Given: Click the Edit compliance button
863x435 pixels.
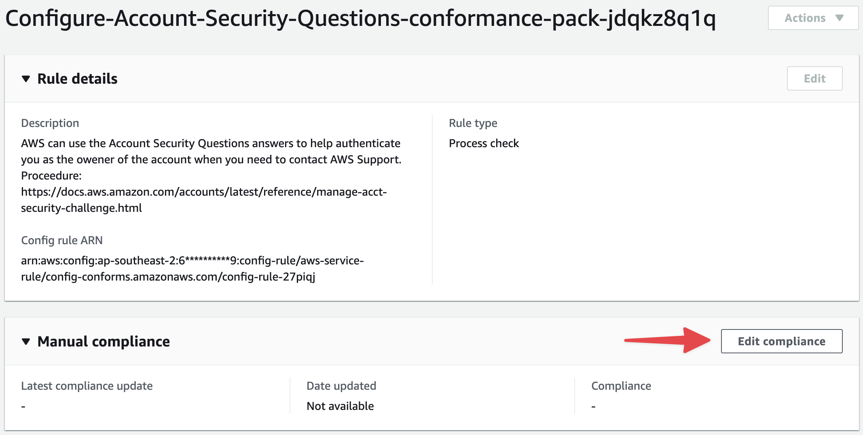Looking at the screenshot, I should pyautogui.click(x=781, y=341).
